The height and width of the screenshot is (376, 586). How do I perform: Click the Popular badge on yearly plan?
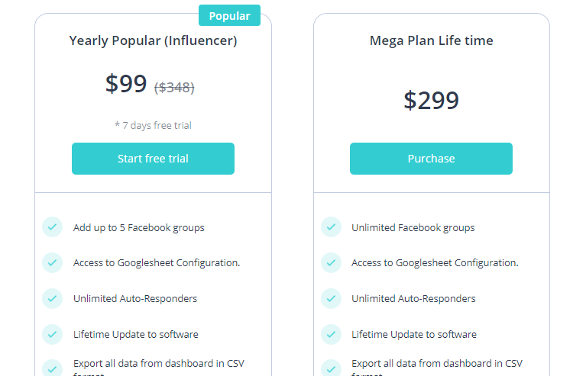coord(229,15)
